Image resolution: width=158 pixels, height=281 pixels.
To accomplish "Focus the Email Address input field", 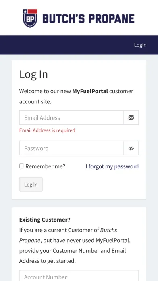I will click(x=72, y=118).
